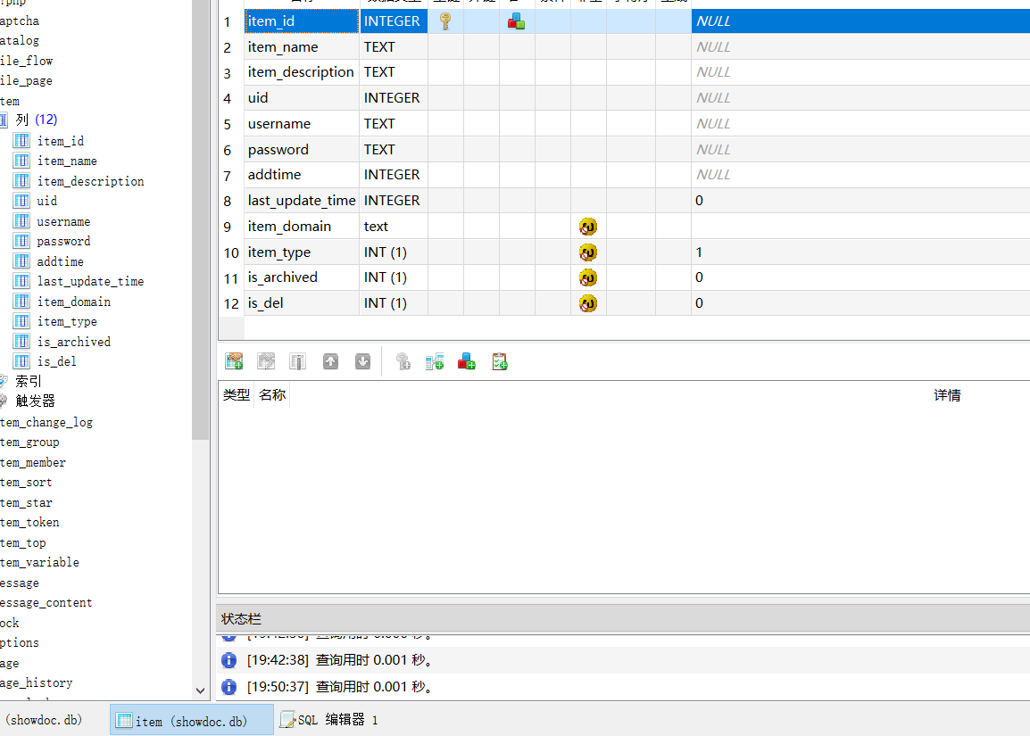Click the add unique constraint icon
This screenshot has width=1030, height=736.
point(467,361)
